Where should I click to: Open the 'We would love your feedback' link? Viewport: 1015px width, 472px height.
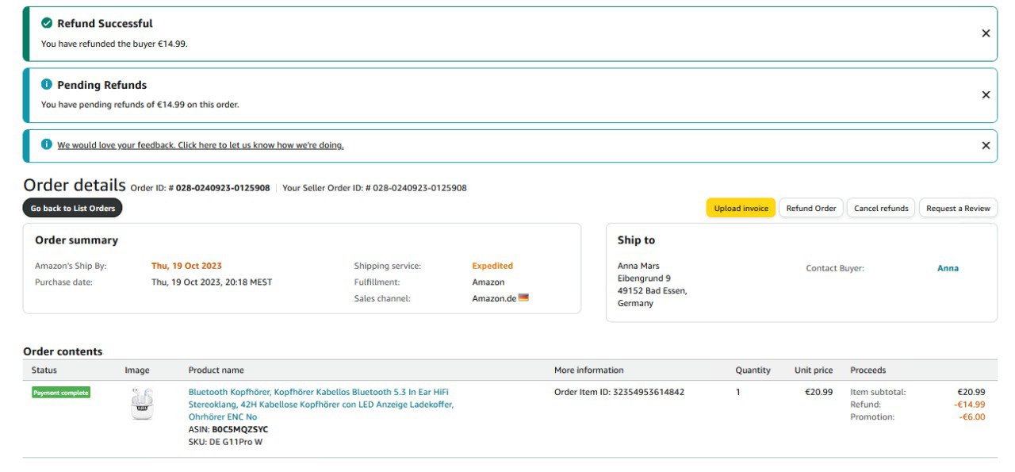pos(200,145)
